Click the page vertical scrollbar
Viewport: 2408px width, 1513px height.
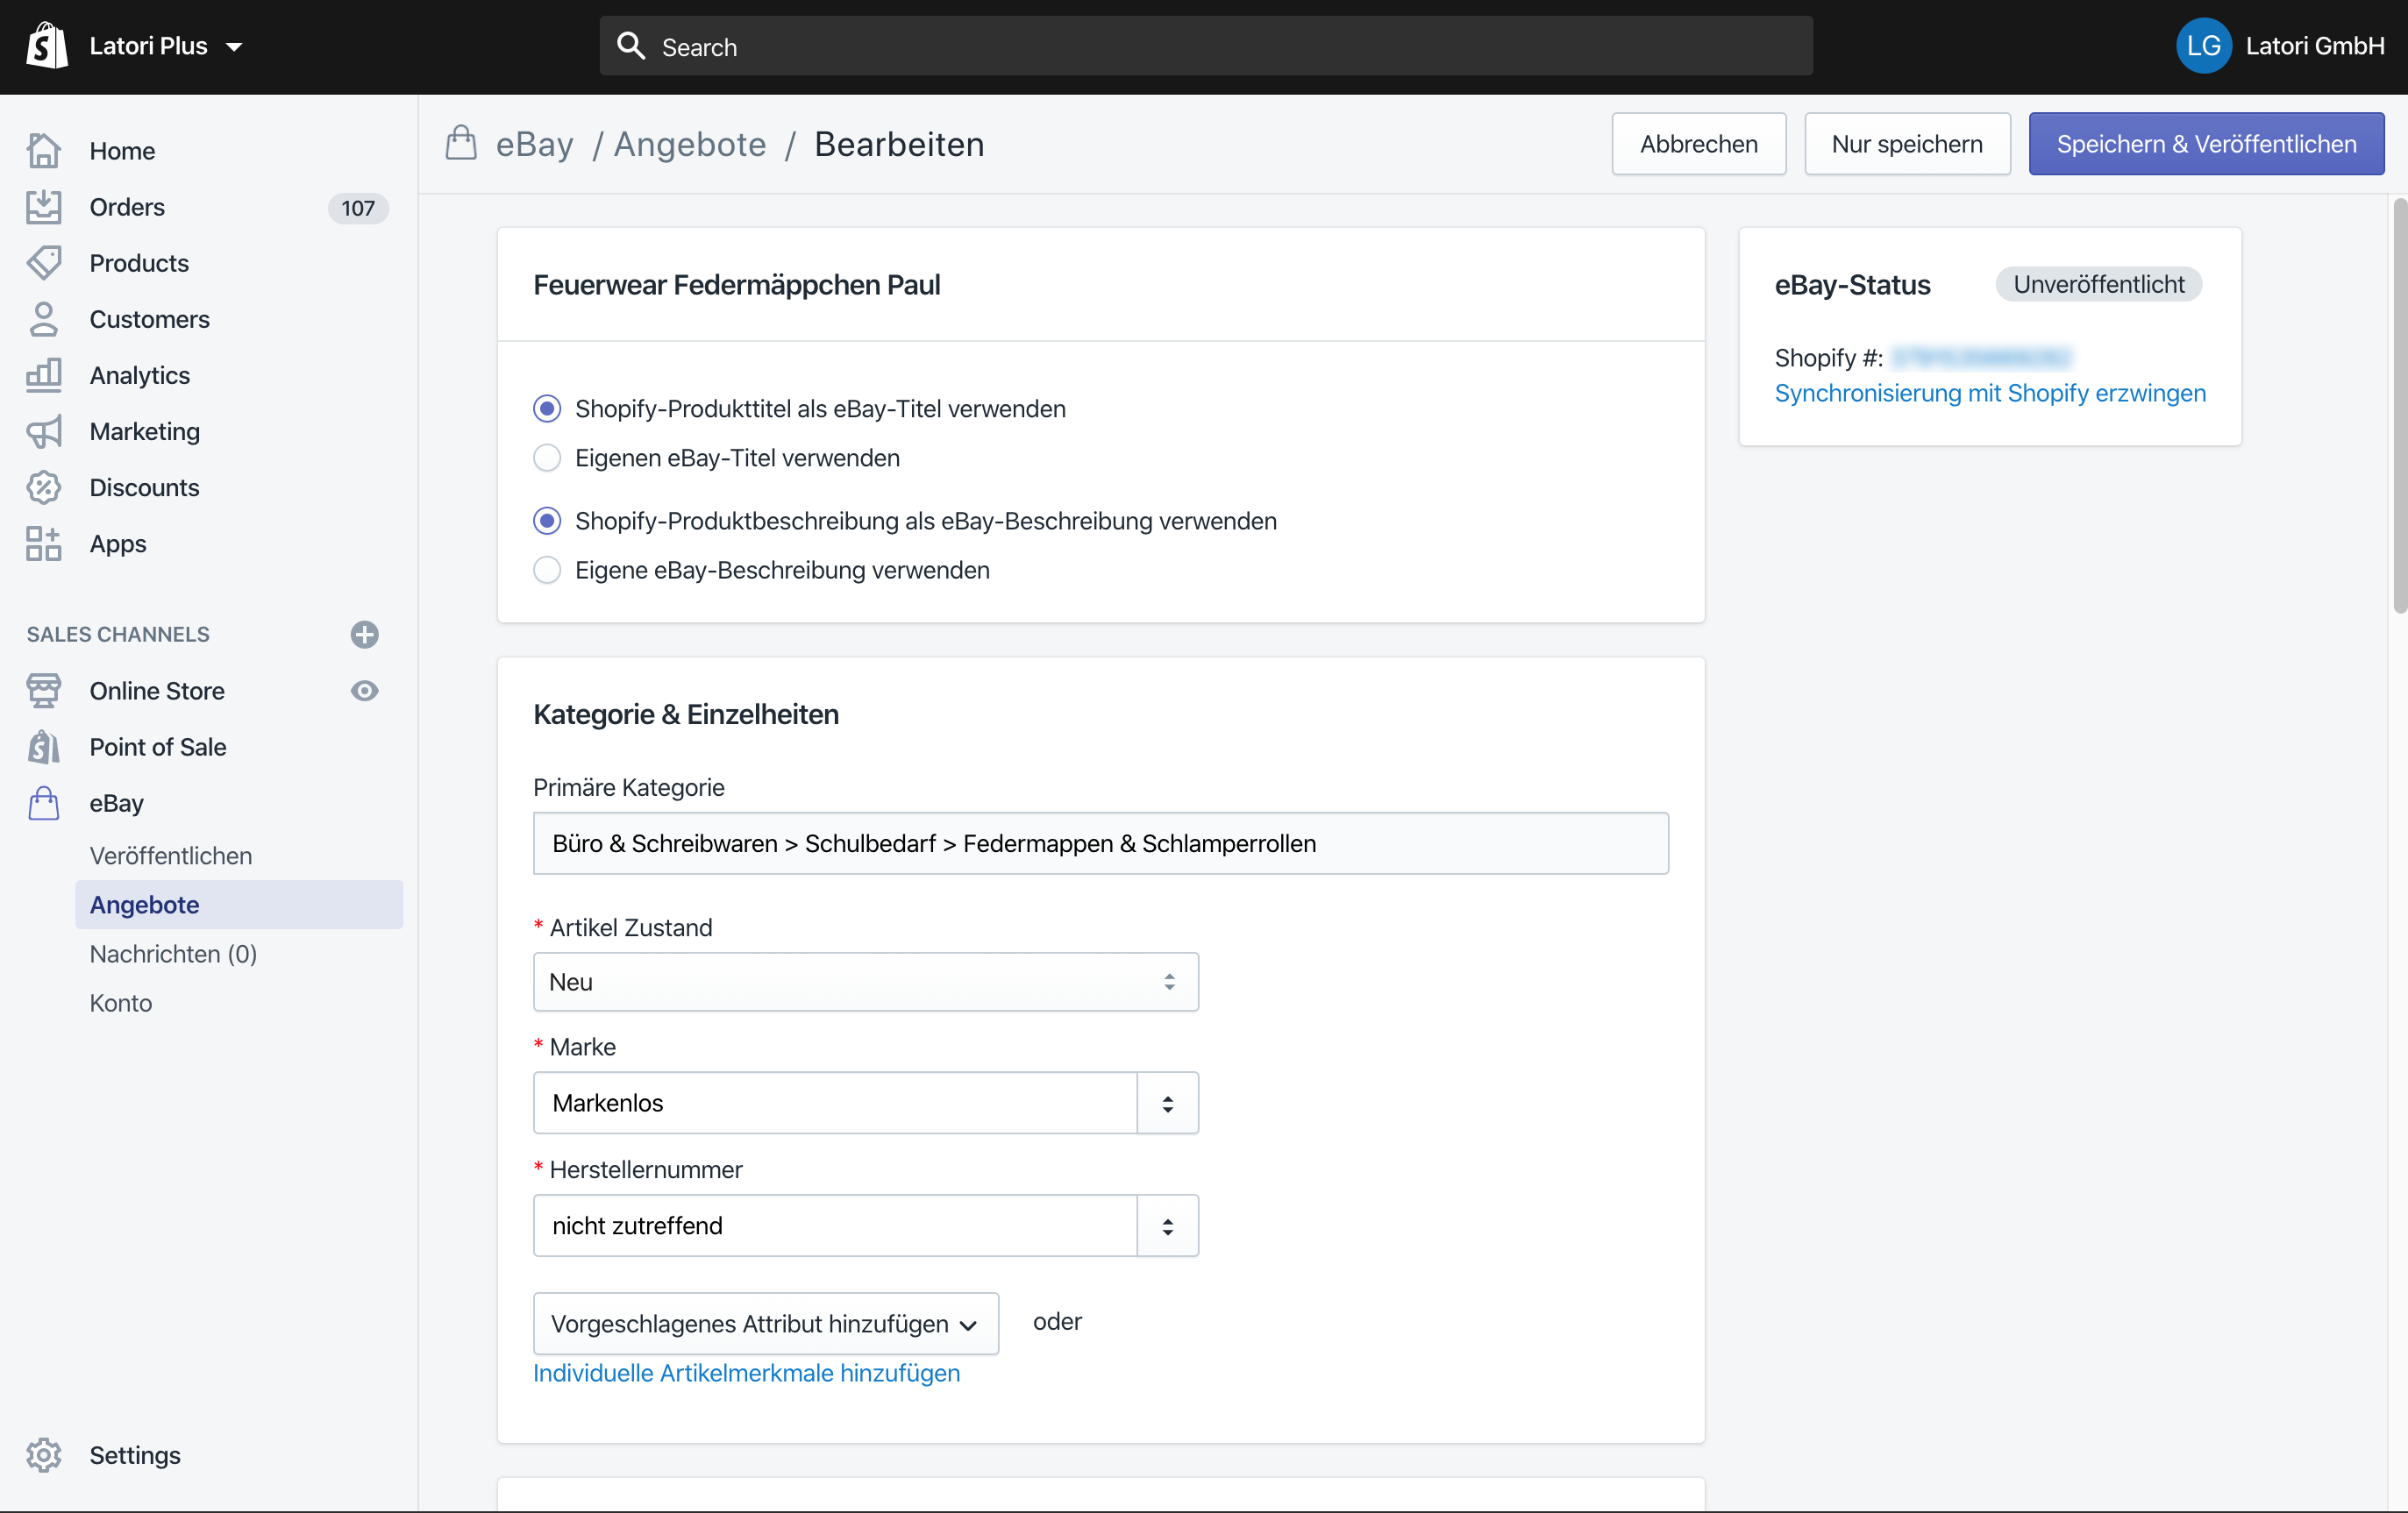click(x=2399, y=405)
